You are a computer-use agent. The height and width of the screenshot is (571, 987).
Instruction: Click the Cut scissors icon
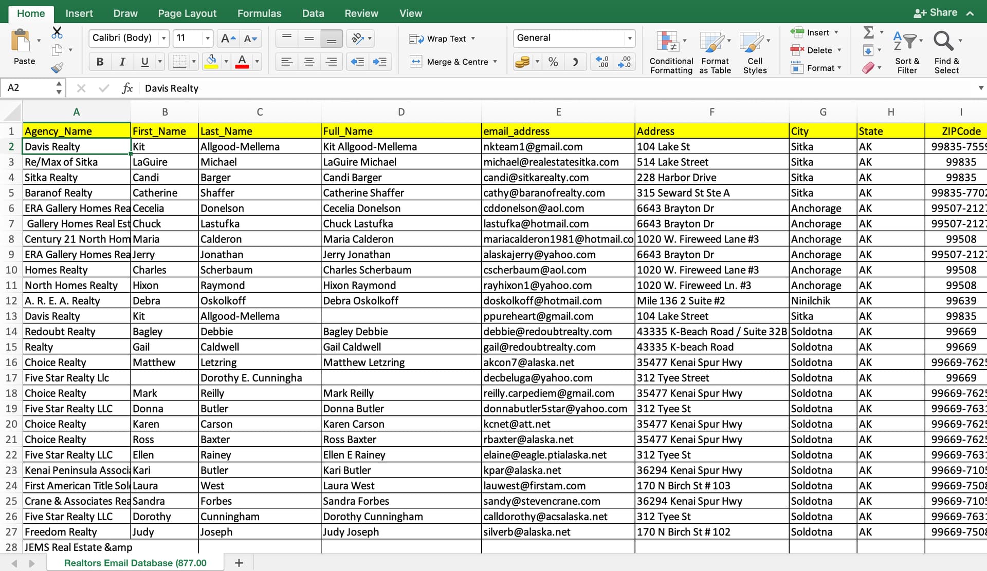click(57, 33)
